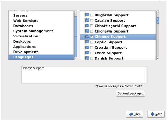The height and width of the screenshot is (120, 167).
Task: Click the Chichewa Support label
Action: 111,31
